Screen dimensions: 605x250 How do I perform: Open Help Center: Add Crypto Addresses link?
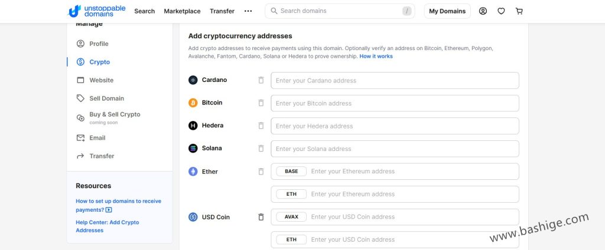point(108,226)
